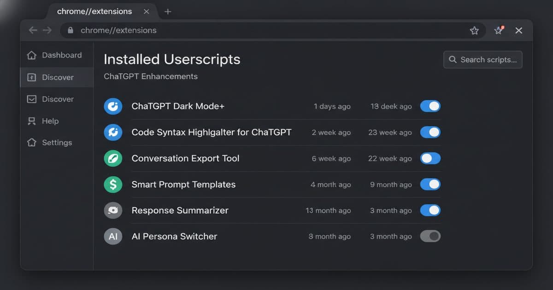The image size is (553, 290).
Task: Click the Code Syntax Highlgalter script icon
Action: pos(113,133)
